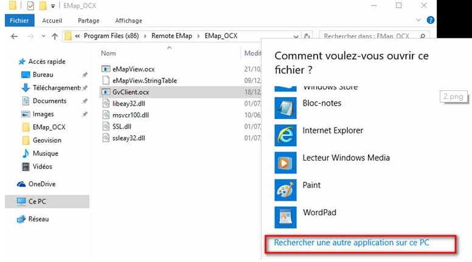Click the Internet Explorer label
472x262 pixels.
333,130
